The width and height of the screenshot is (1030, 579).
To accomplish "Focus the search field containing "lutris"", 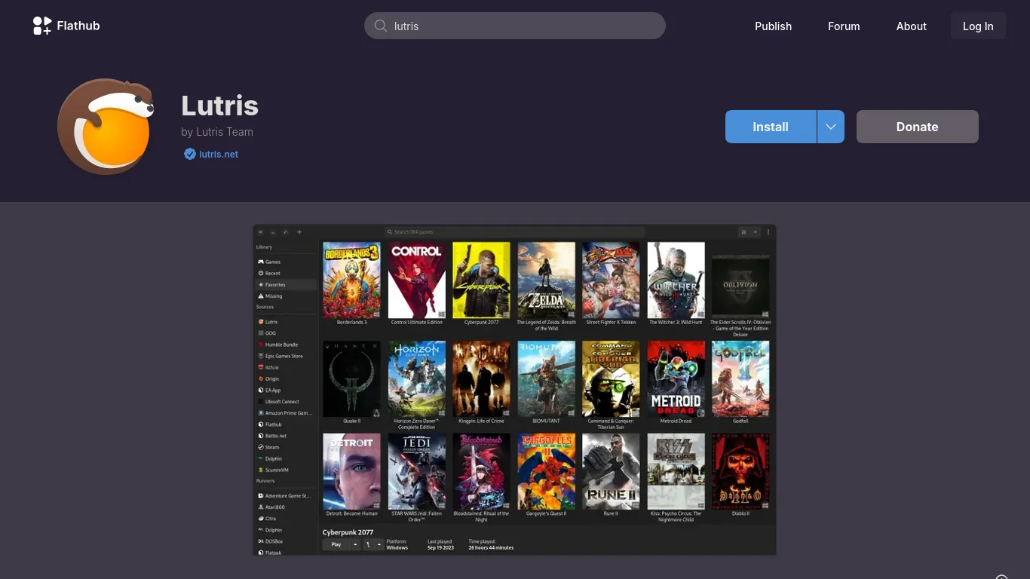I will (515, 26).
